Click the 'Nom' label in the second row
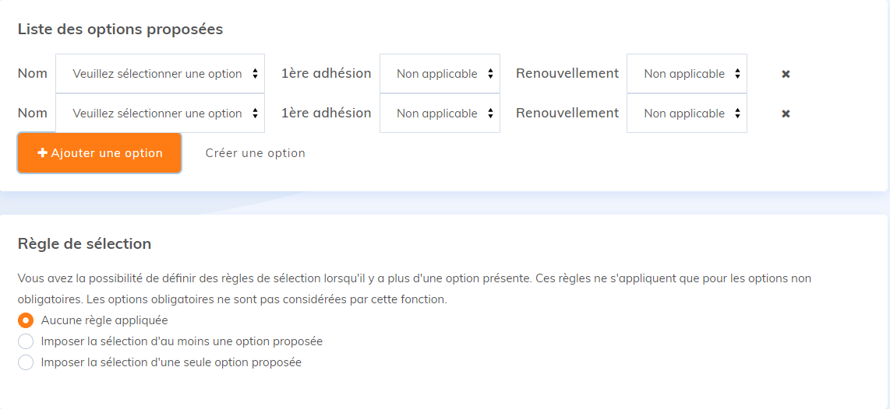Viewport: 890px width, 409px height. (33, 114)
